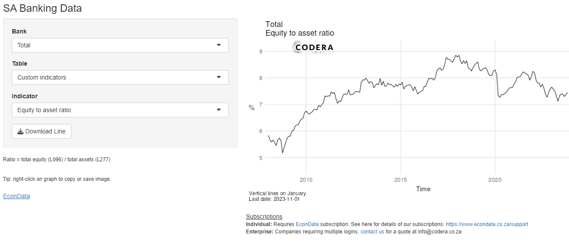Image resolution: width=569 pixels, height=243 pixels.
Task: Open the Indicator dropdown arrow
Action: click(219, 110)
